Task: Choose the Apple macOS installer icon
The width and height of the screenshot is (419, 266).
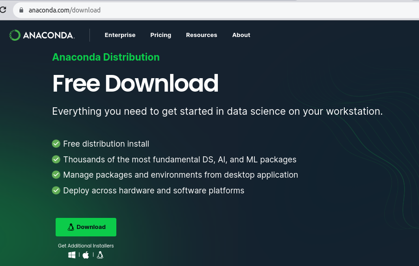Action: tap(86, 255)
